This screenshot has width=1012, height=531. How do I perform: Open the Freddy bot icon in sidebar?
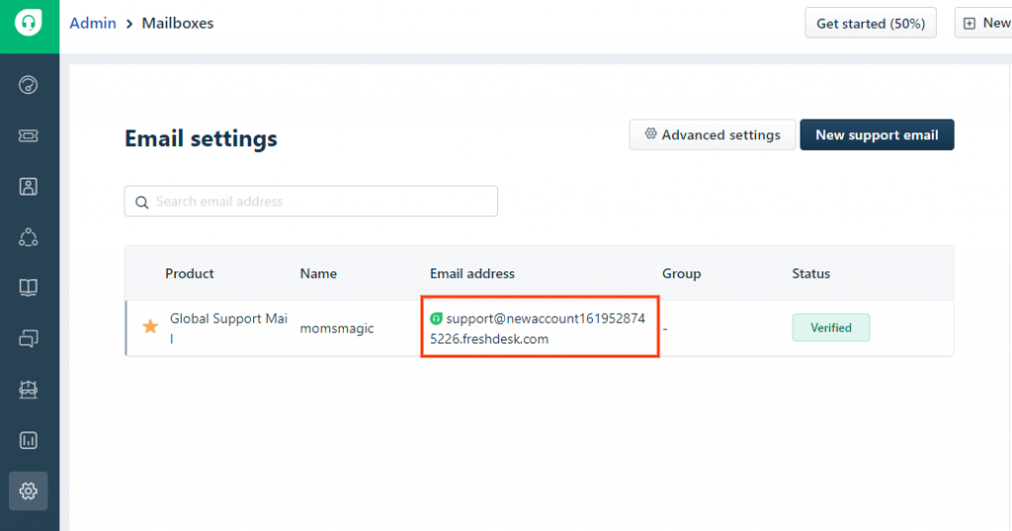click(29, 389)
